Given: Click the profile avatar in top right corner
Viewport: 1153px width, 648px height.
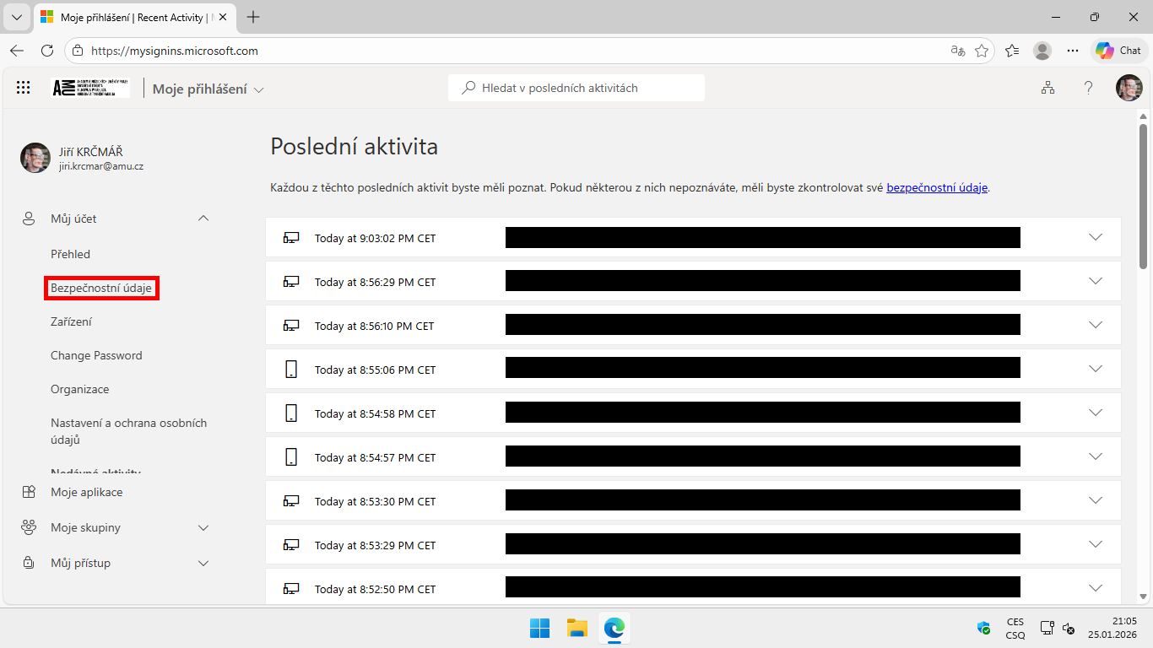Looking at the screenshot, I should tap(1129, 87).
